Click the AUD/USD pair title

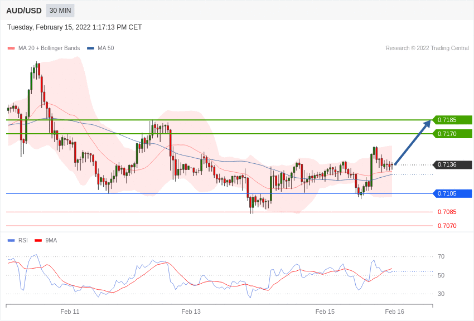24,11
